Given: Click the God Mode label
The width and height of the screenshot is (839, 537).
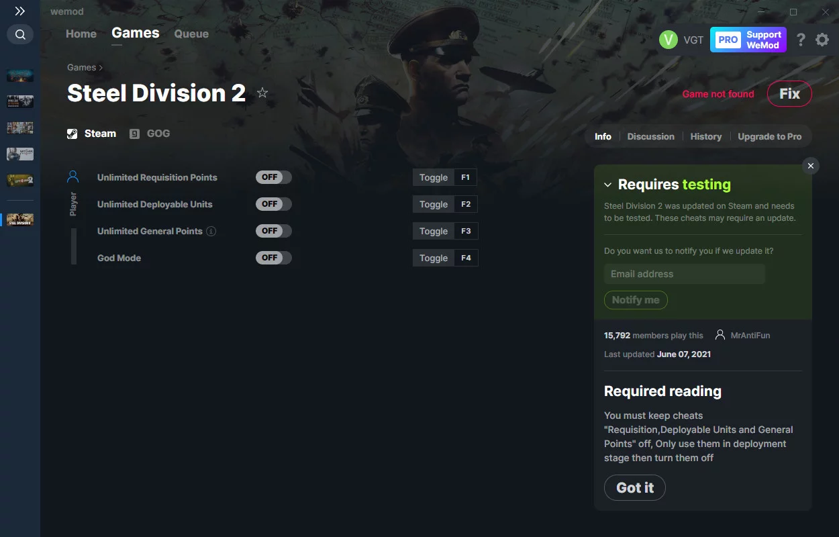Looking at the screenshot, I should click(119, 258).
